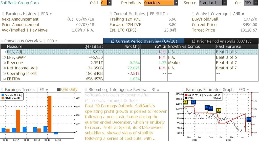Click the Measure column header
Screen dimensions: 259x142
[37, 46]
